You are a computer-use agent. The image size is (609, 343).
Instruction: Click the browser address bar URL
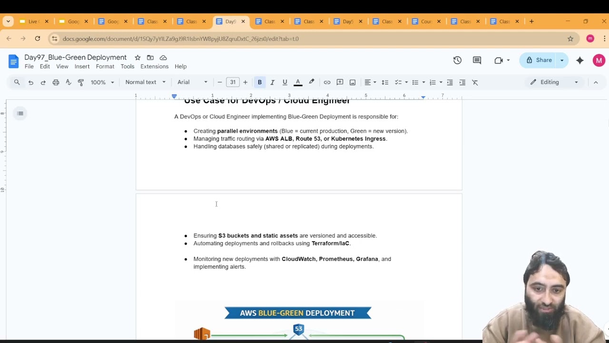[181, 39]
